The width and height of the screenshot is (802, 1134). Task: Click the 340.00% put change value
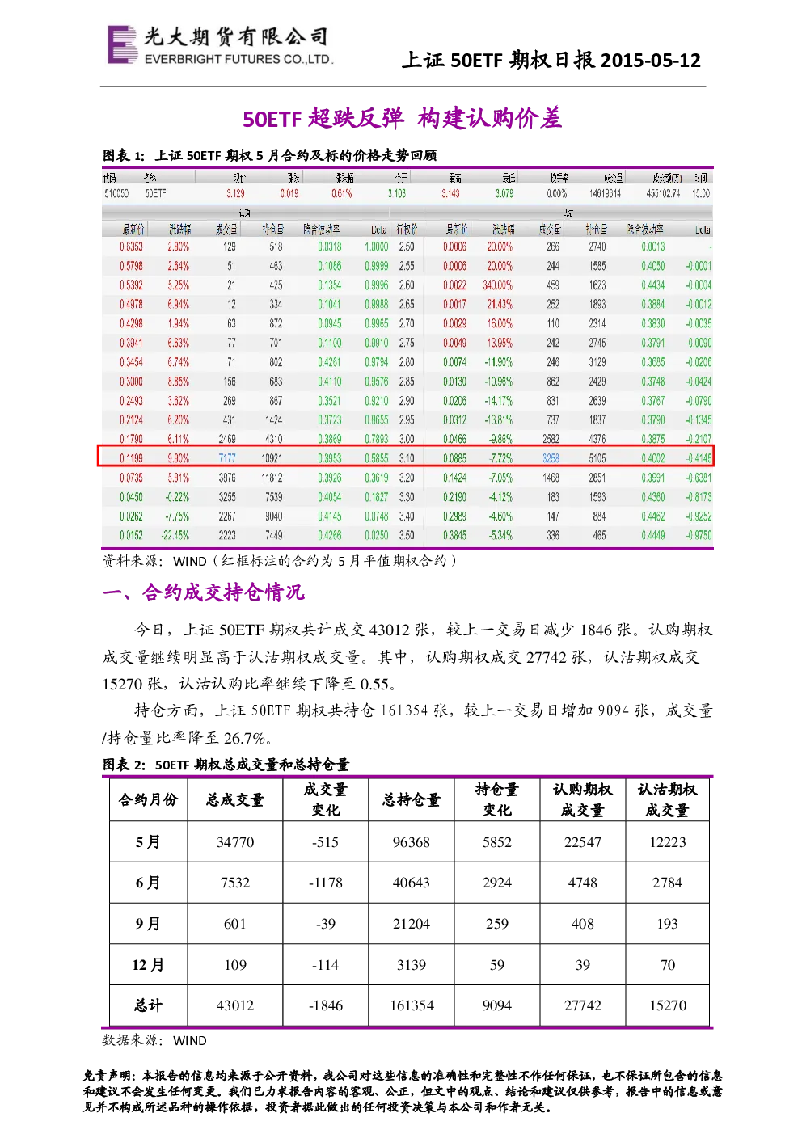coord(497,285)
